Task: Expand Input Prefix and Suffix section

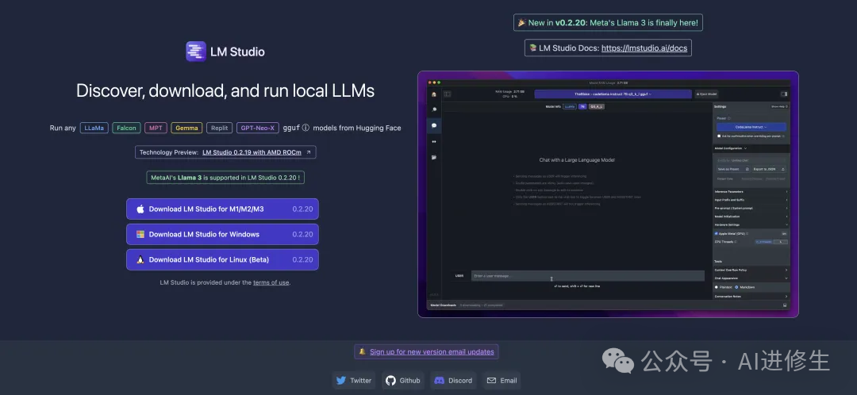Action: [751, 200]
